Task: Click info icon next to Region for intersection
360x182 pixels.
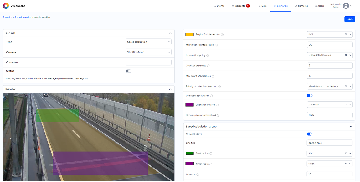Action: 223,35
